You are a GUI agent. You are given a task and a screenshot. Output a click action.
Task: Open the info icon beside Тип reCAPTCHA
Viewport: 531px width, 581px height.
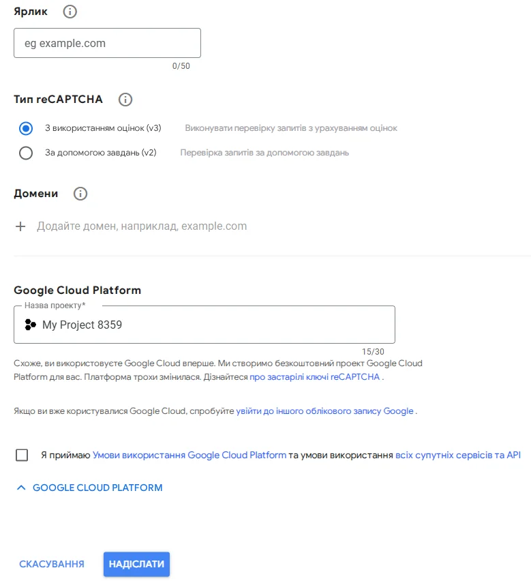125,100
